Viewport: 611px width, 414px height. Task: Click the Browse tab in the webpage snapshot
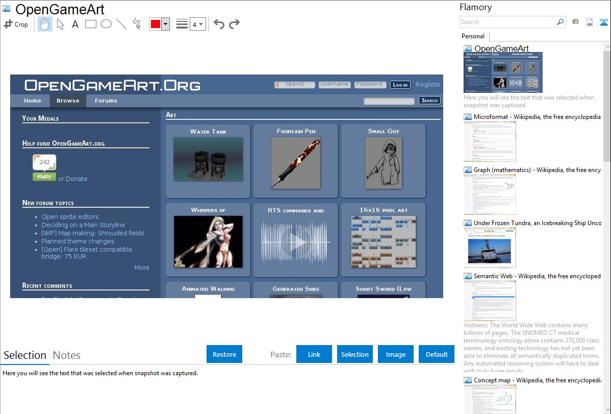point(68,101)
